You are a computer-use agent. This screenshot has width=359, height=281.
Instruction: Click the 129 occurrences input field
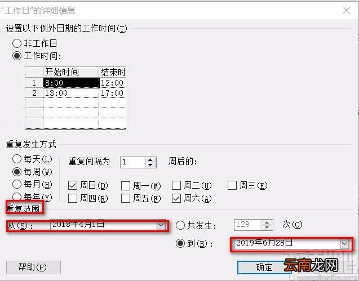pyautogui.click(x=248, y=225)
